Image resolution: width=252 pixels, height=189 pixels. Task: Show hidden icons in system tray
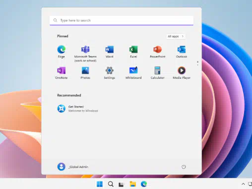243,184
